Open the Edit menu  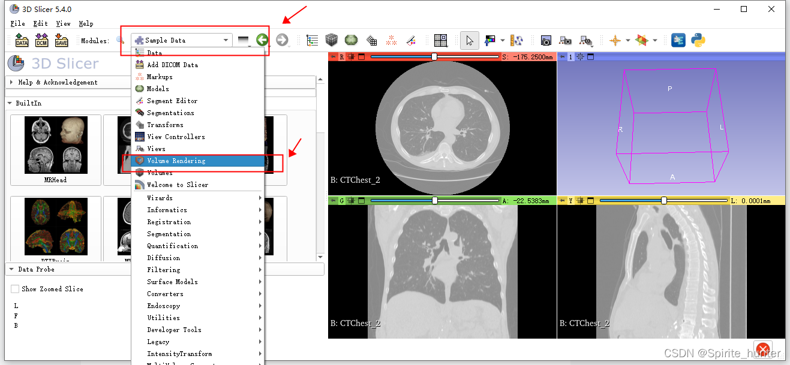[40, 23]
